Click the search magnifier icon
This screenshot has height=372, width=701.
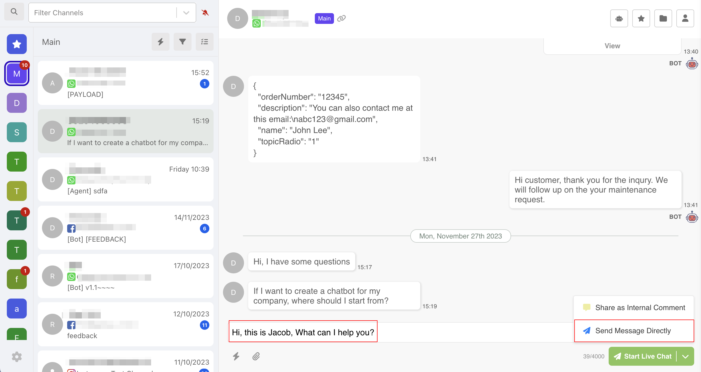(14, 12)
